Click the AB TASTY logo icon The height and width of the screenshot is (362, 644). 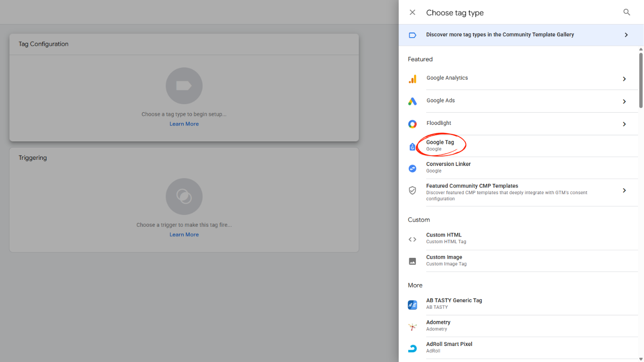pyautogui.click(x=413, y=304)
